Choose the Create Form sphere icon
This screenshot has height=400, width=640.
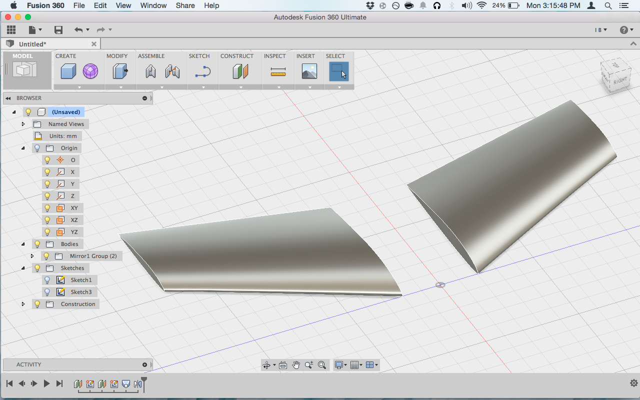(90, 71)
